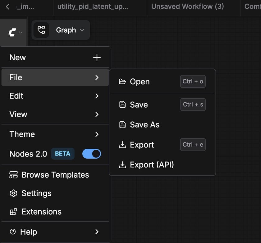Viewport: 261px width, 243px height.
Task: Click the Extensions puzzle icon
Action: click(13, 212)
